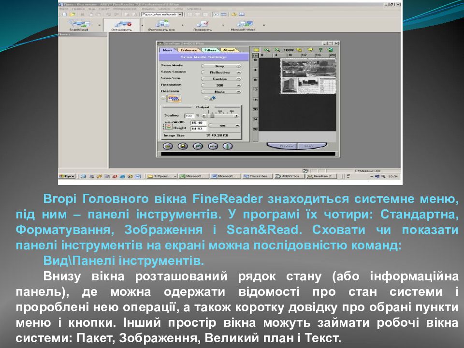Click the green exit icon in the scanner toolbar
Image resolution: width=464 pixels, height=348 pixels.
pyautogui.click(x=330, y=50)
